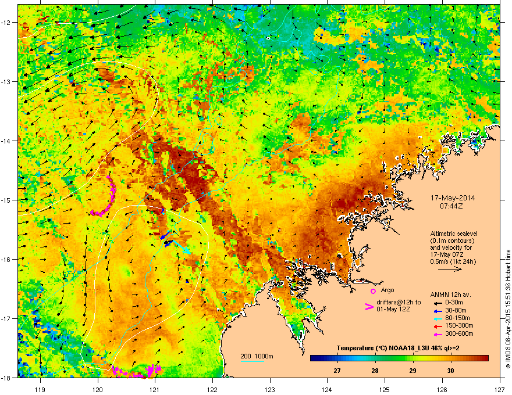Select the black 0-30m arrow legend symbol
The image size is (512, 395).
pyautogui.click(x=438, y=303)
